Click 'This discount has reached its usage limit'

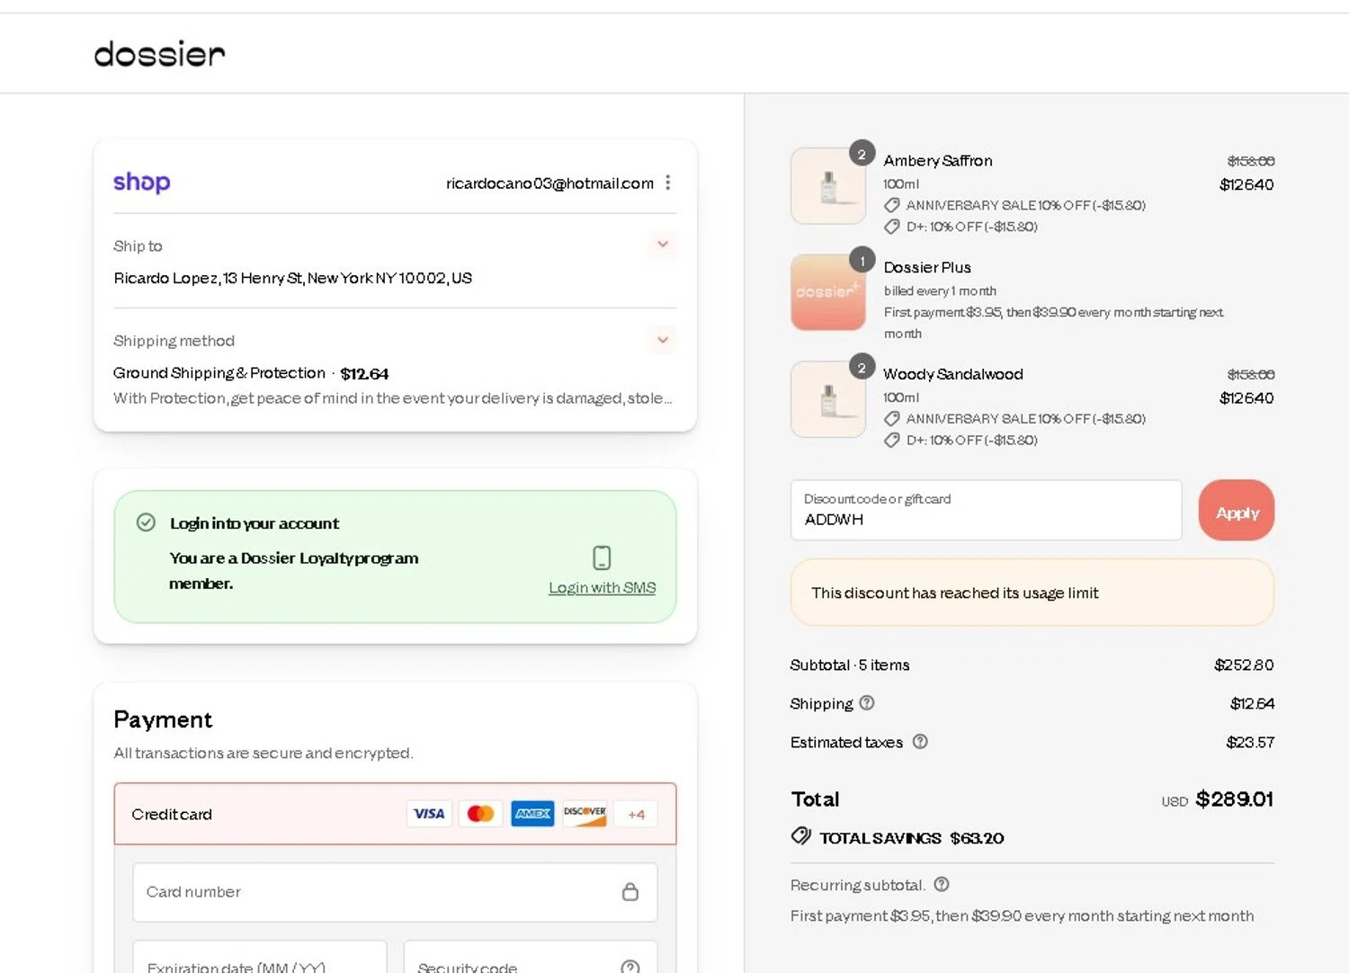click(955, 593)
